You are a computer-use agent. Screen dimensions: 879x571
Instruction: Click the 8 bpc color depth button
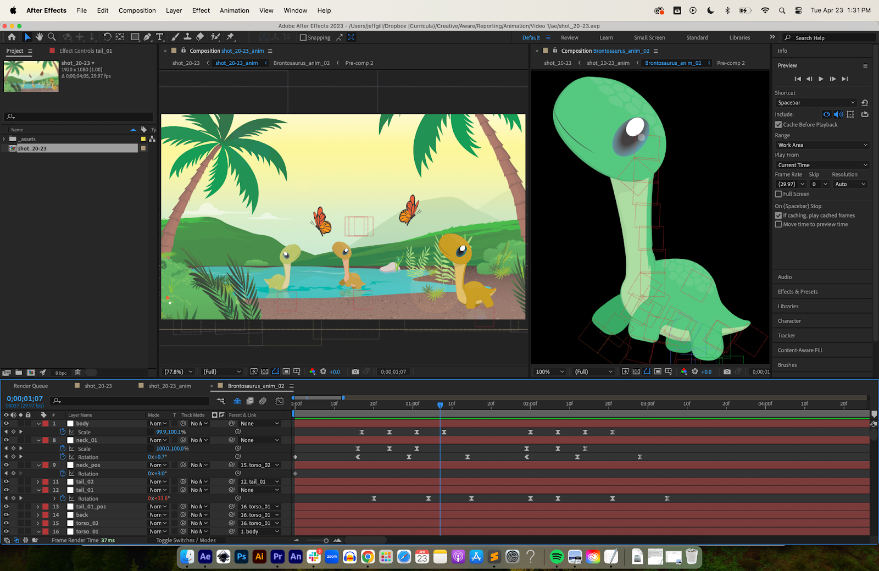tap(61, 373)
